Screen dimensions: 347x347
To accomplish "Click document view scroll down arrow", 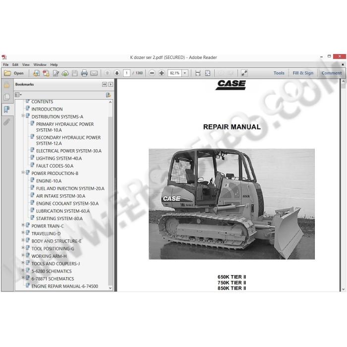I will [343, 289].
